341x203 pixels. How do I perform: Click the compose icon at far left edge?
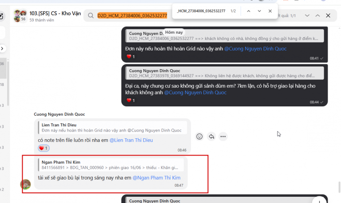(1, 16)
